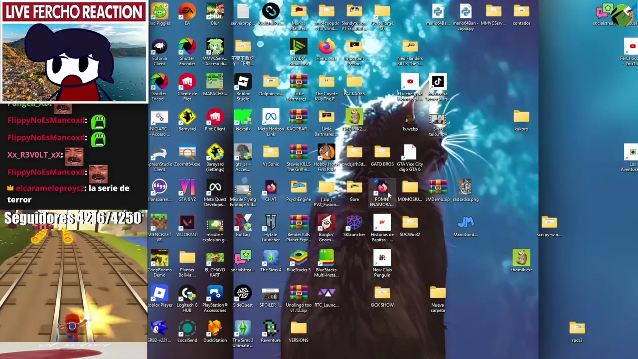Open the kicktalk app icon
The width and height of the screenshot is (638, 359).
pos(243,117)
